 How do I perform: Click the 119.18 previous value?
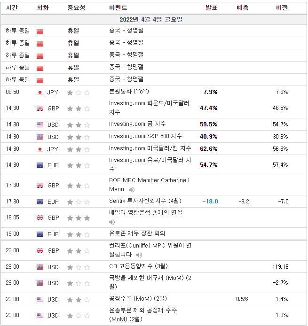point(281,267)
